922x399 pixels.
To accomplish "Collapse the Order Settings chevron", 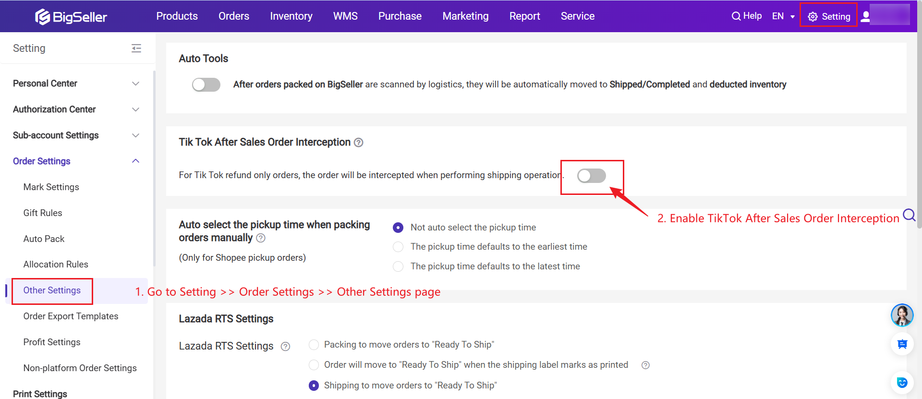I will (136, 161).
